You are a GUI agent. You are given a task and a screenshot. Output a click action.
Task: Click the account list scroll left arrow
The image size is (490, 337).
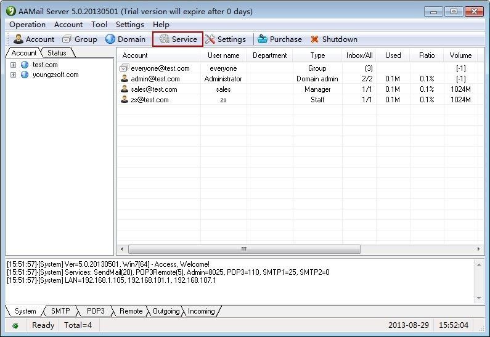122,250
